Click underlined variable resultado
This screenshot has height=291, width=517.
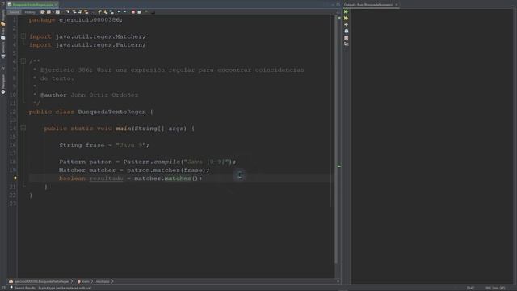pyautogui.click(x=106, y=179)
